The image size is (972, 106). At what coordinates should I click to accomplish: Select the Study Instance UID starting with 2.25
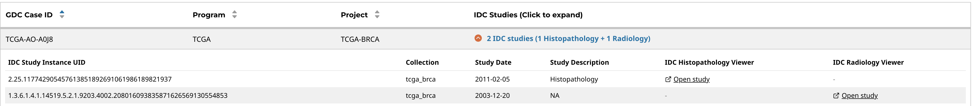[90, 79]
